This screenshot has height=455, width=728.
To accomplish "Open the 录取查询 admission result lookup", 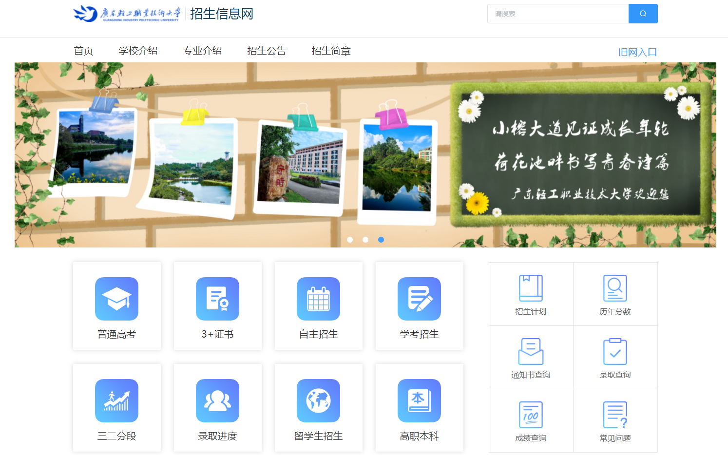I will [x=615, y=357].
